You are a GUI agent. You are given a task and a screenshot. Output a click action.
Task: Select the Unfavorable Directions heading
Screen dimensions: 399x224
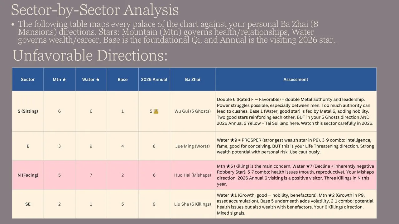pyautogui.click(x=90, y=55)
